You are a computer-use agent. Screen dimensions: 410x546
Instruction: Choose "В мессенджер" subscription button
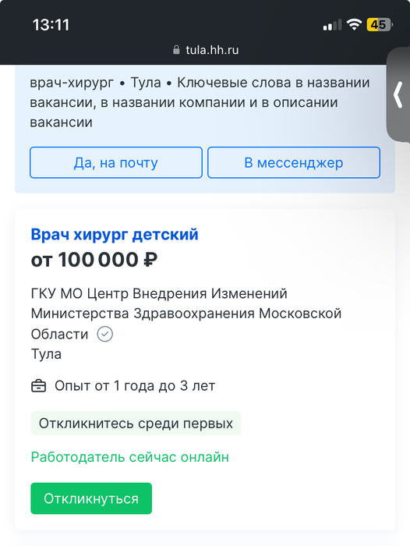[x=294, y=162]
